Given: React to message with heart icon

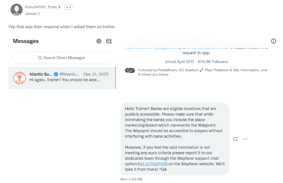Looking at the screenshot, I should [x=235, y=139].
